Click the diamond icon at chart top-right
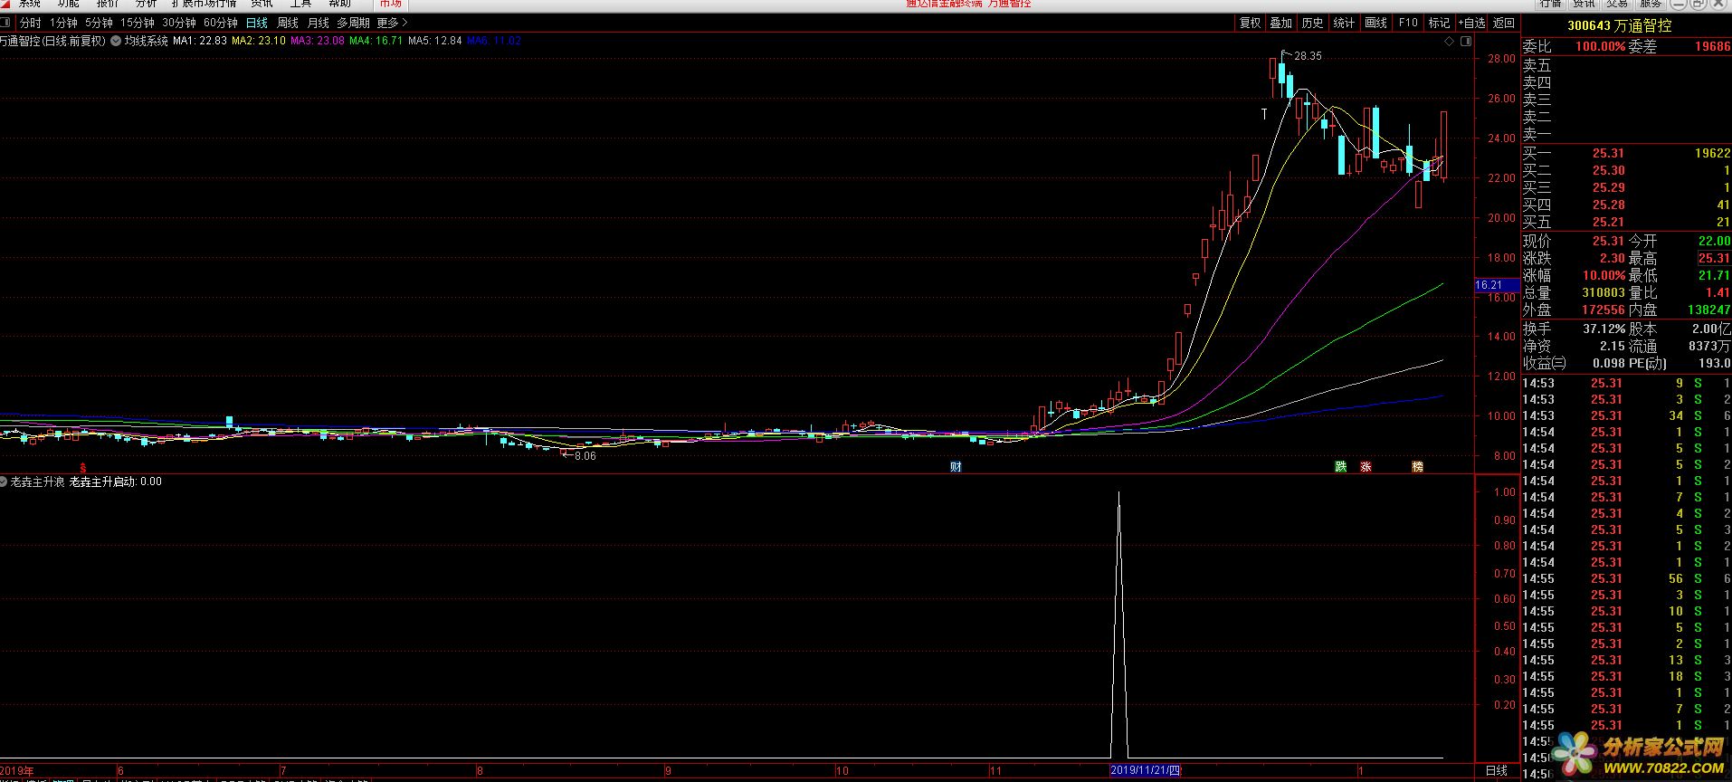Screen dimensions: 1732x782 pos(1450,42)
